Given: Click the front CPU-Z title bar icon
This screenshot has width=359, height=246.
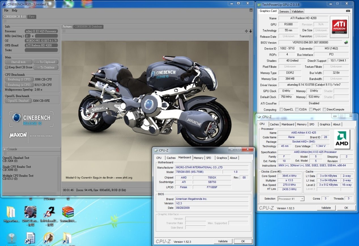Looking at the screenshot, I should point(156,150).
